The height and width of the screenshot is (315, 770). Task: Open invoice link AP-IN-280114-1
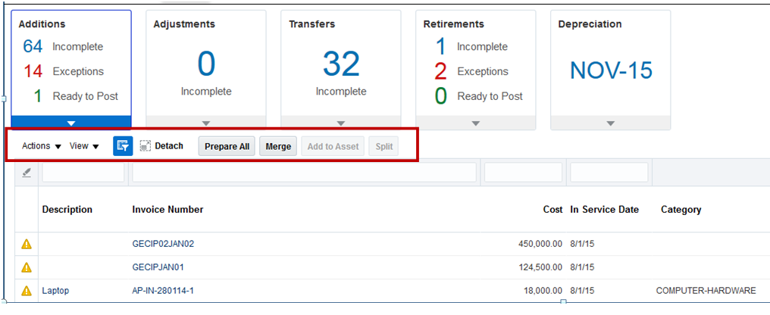pyautogui.click(x=163, y=291)
